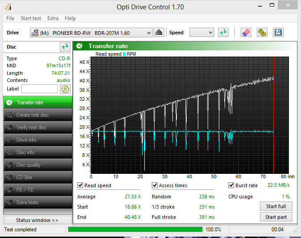301x238 pixels.
Task: Minimize the Opti Drive Control window
Action: (x=260, y=6)
